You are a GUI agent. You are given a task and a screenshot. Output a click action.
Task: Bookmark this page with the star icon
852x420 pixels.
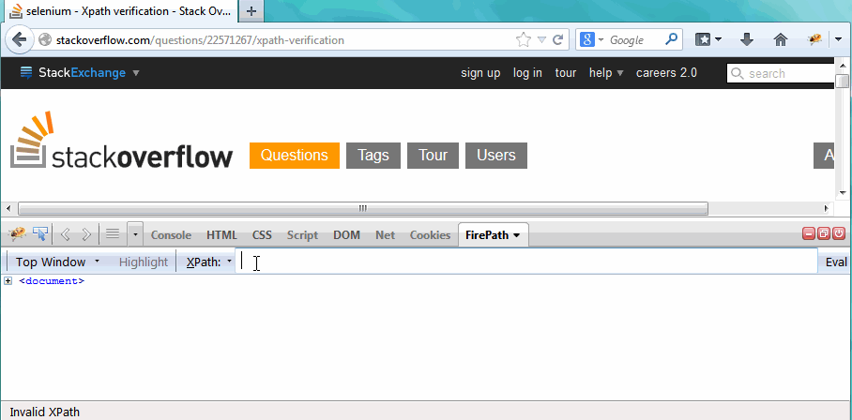523,39
